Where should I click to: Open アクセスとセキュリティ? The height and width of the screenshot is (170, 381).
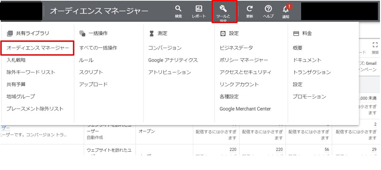(x=245, y=72)
